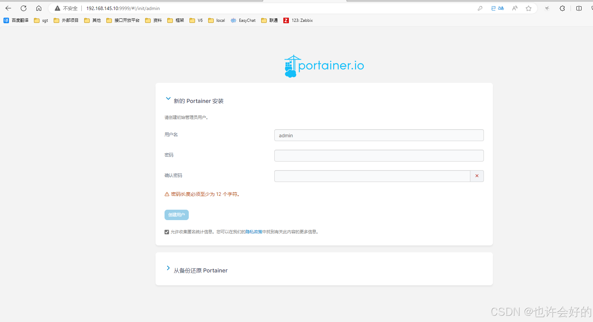Click the 用户名 input field
The width and height of the screenshot is (593, 322).
(379, 135)
